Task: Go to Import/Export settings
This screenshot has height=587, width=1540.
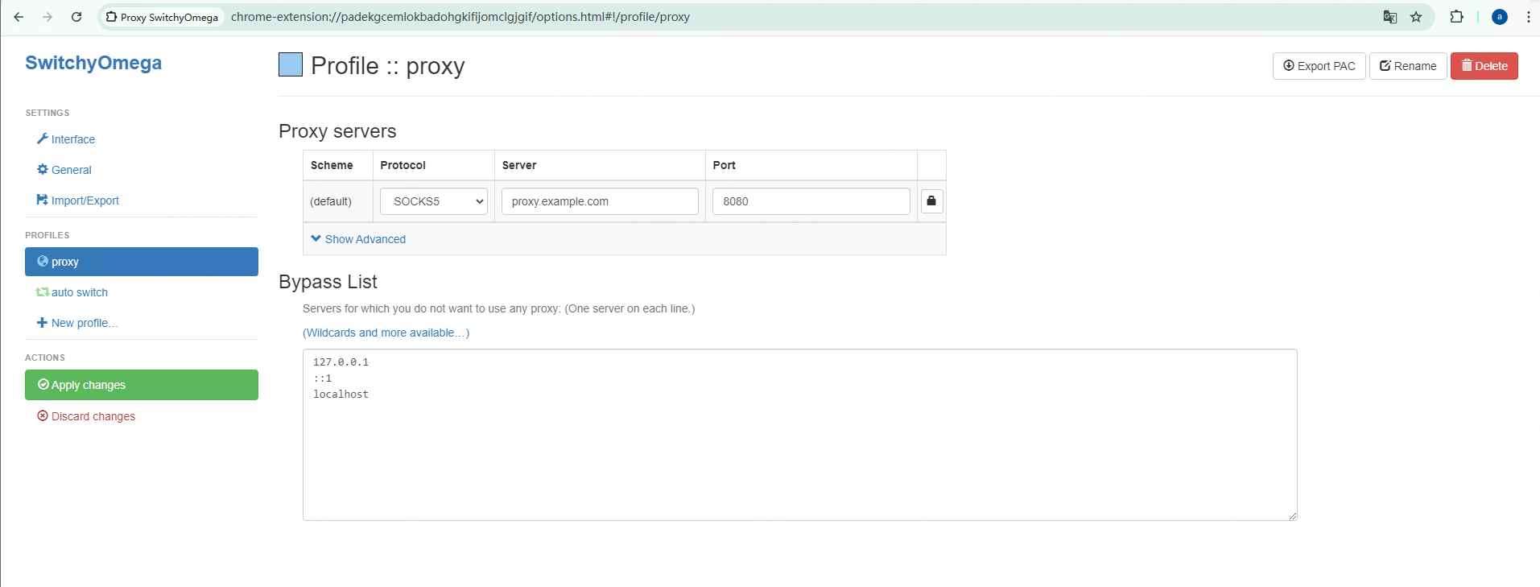Action: 85,200
